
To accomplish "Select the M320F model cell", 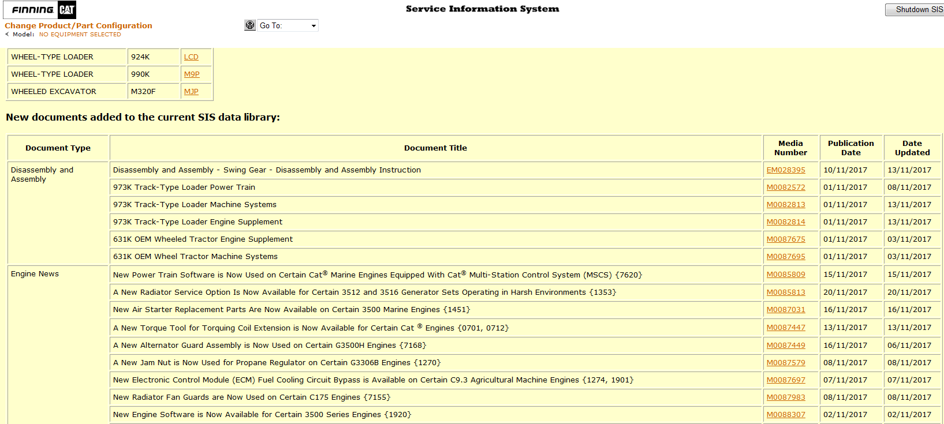I will 153,92.
